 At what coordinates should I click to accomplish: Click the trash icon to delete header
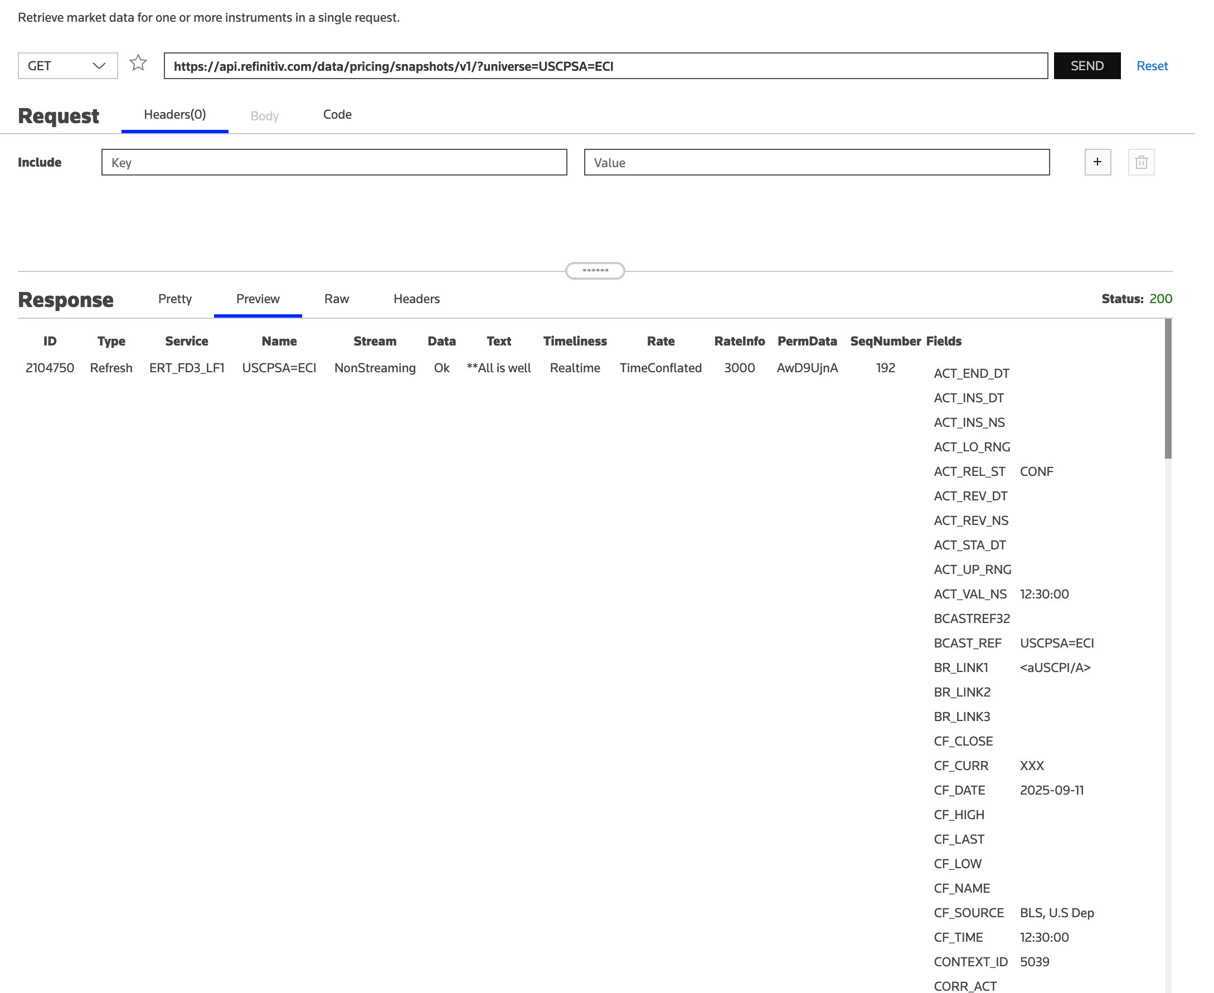(x=1140, y=162)
